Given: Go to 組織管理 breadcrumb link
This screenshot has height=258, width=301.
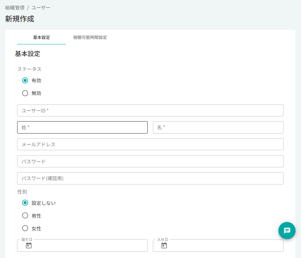Looking at the screenshot, I should point(15,8).
